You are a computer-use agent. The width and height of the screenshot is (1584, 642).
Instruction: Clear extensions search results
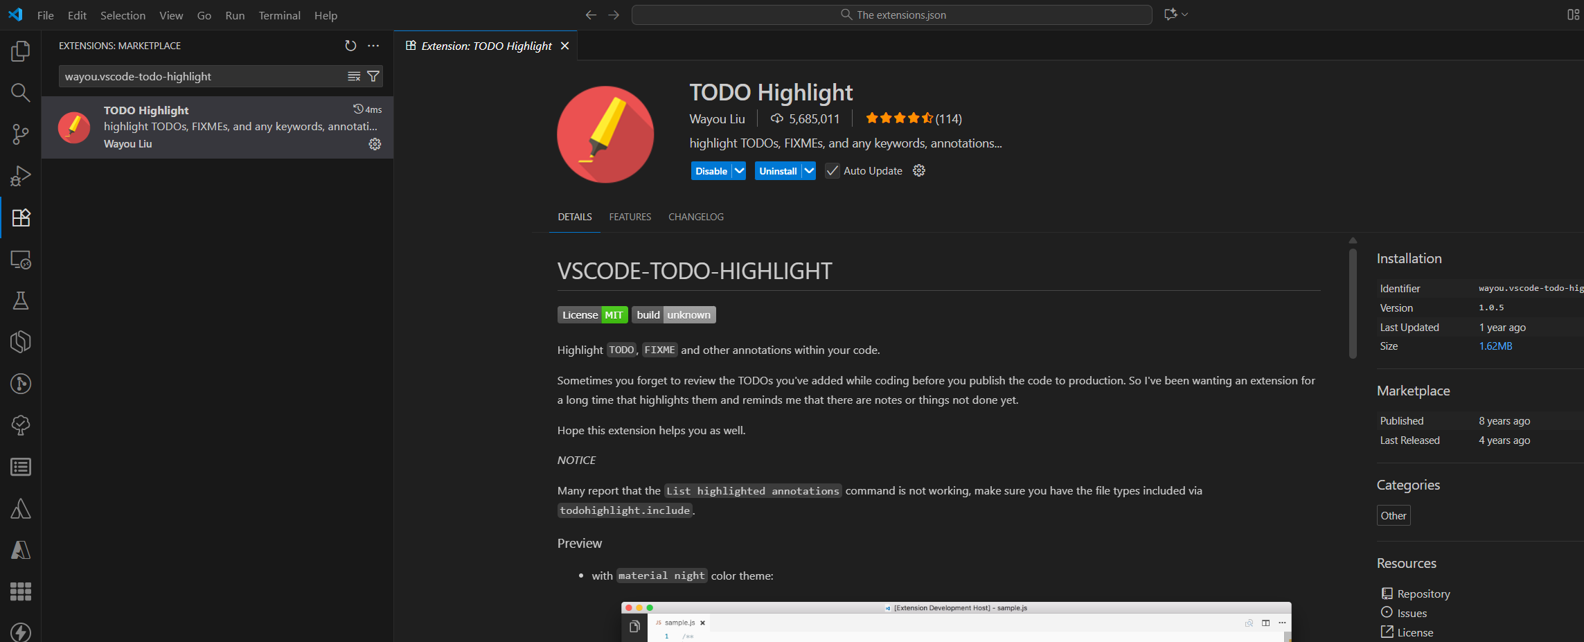click(354, 76)
